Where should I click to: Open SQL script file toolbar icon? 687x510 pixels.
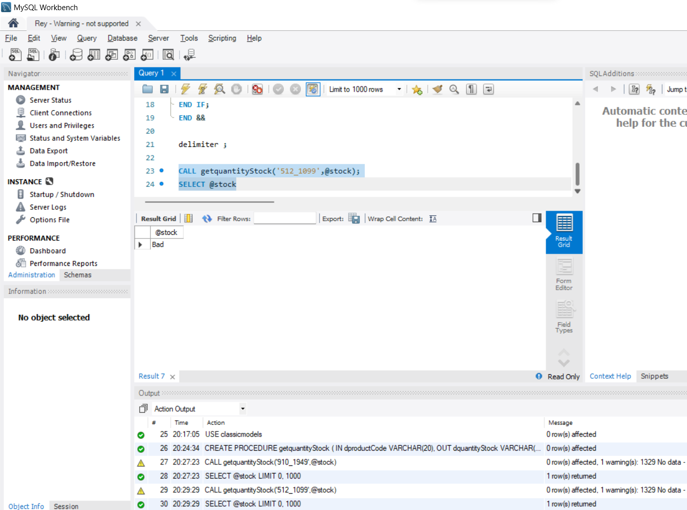(x=33, y=55)
